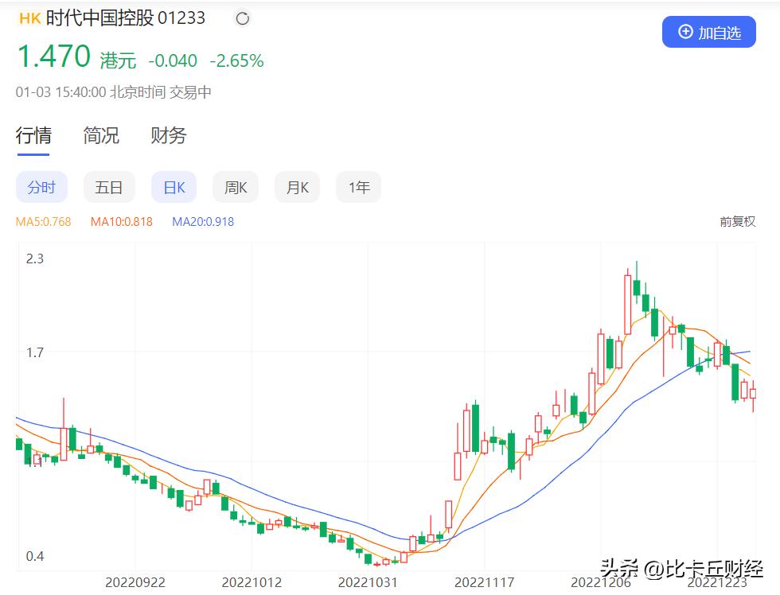Select the 五日 chart view
The image size is (780, 595).
(x=109, y=186)
